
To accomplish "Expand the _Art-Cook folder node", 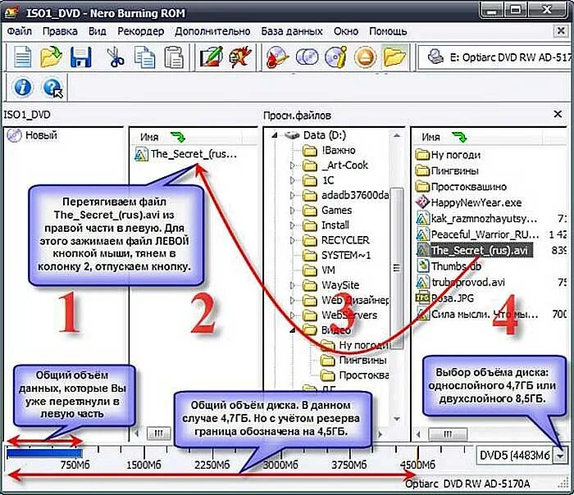I will (292, 166).
